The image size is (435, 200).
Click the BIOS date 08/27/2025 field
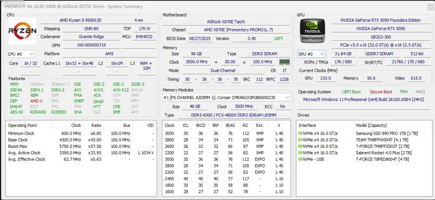[x=201, y=39]
